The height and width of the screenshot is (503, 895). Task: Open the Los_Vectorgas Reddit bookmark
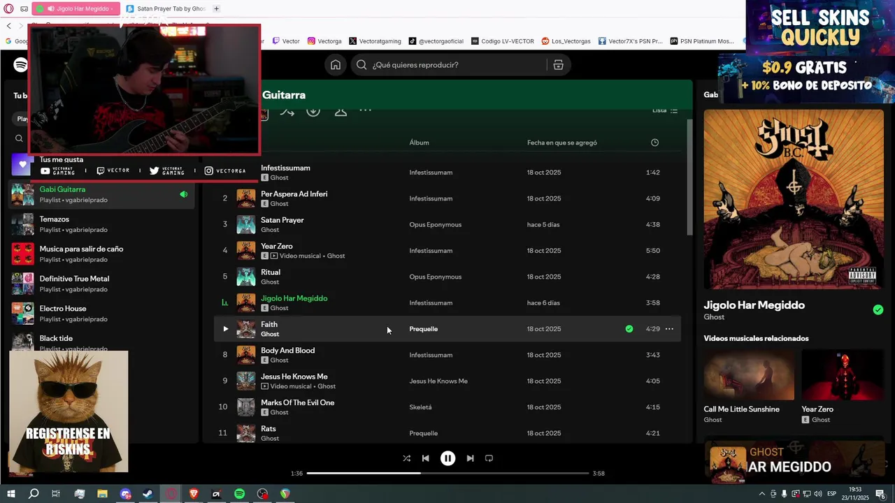[x=566, y=41]
